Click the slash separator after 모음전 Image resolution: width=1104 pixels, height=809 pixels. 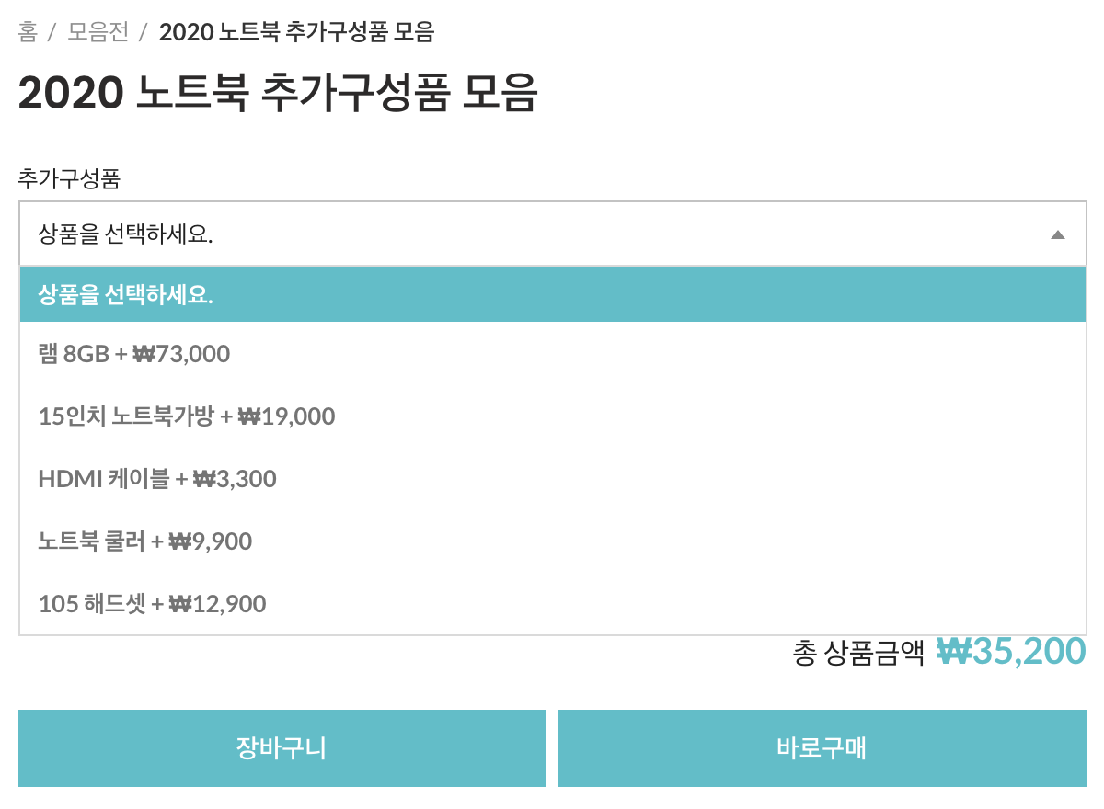(x=143, y=32)
